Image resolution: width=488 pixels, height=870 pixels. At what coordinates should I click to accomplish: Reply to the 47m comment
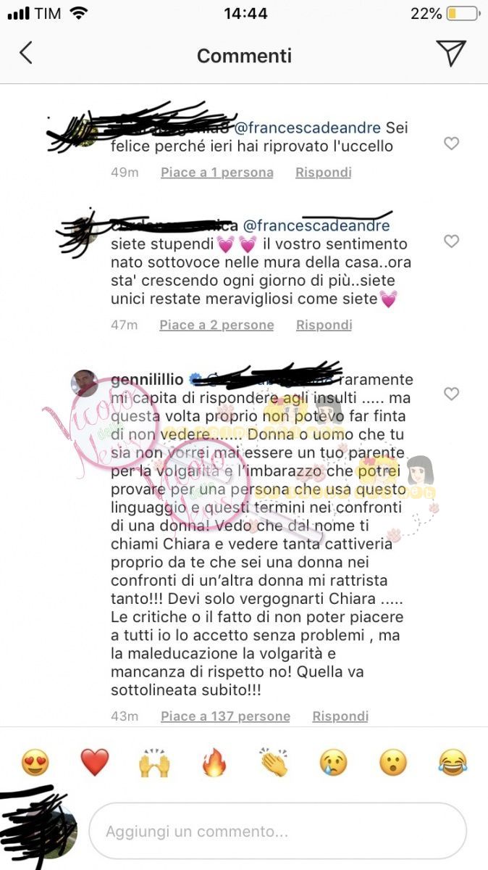[x=324, y=325]
